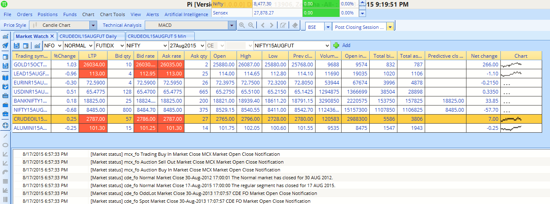The image size is (550, 204).
Task: Sort by the LTP column header
Action: [92, 56]
